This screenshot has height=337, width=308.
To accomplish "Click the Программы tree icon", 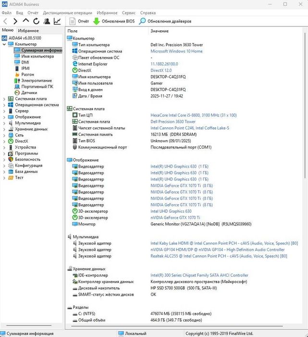I will coord(11,154).
